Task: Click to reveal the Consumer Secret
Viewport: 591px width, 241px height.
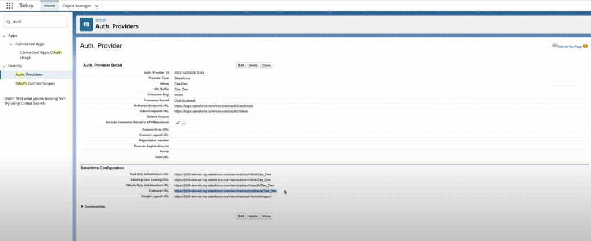Action: (x=185, y=100)
